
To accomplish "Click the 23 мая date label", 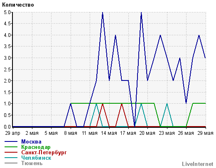I will (x=167, y=133).
